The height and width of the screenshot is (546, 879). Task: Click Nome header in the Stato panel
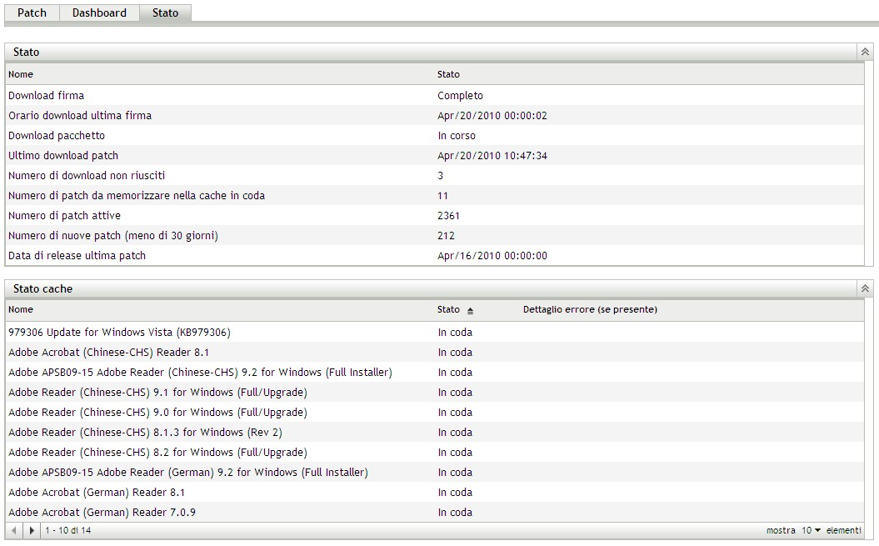pos(21,74)
